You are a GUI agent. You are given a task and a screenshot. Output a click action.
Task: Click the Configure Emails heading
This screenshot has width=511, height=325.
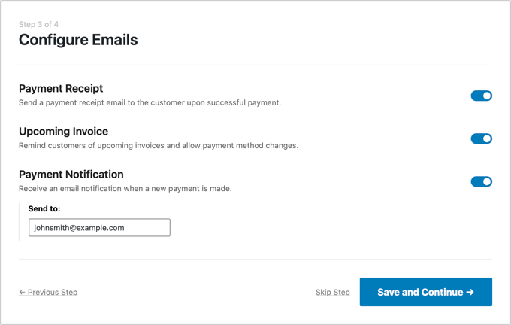78,40
